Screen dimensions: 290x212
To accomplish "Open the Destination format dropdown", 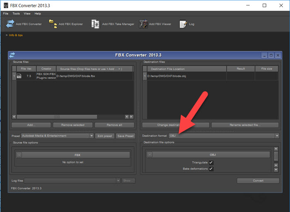I will tap(277, 136).
